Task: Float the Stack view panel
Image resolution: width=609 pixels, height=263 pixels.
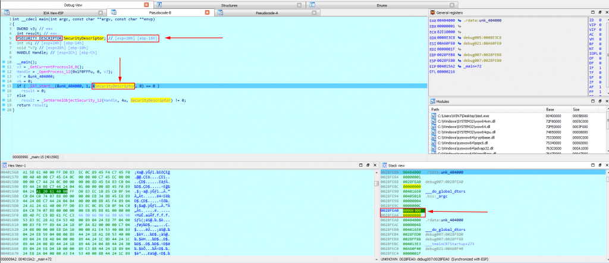Action: click(x=599, y=165)
